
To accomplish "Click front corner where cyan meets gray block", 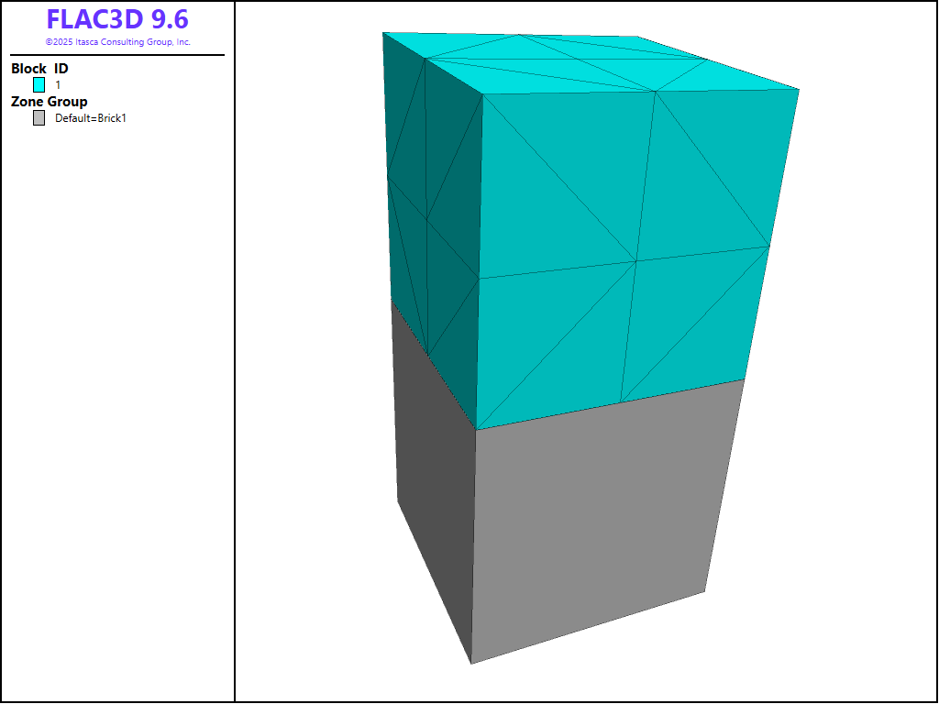I will pos(475,429).
